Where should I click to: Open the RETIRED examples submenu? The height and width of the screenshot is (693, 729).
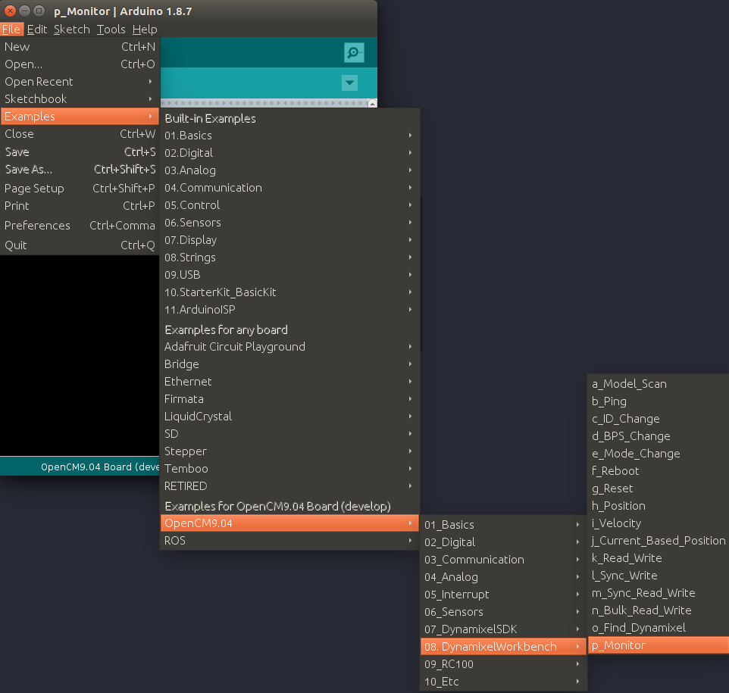coord(289,486)
